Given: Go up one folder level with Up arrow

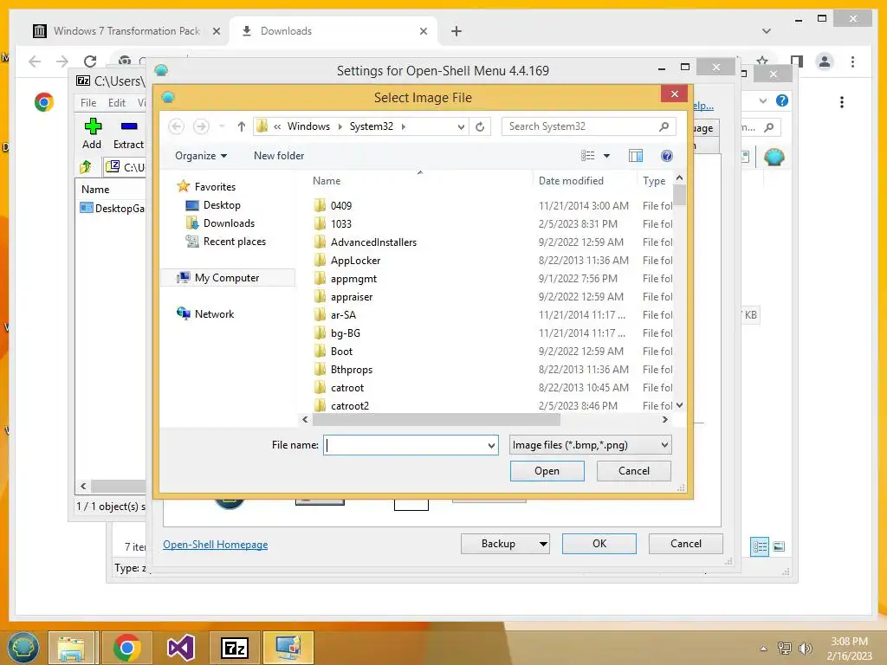Looking at the screenshot, I should [242, 126].
